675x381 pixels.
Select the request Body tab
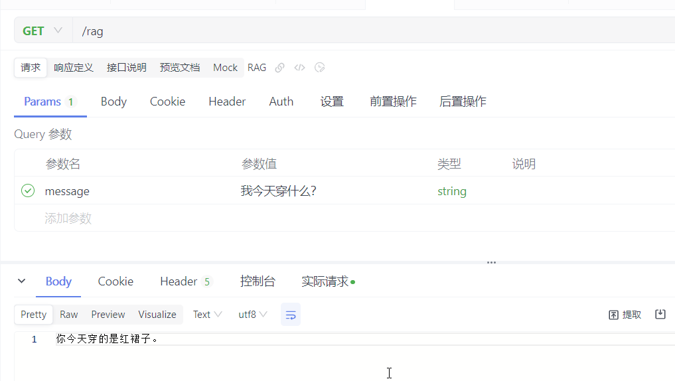[113, 102]
